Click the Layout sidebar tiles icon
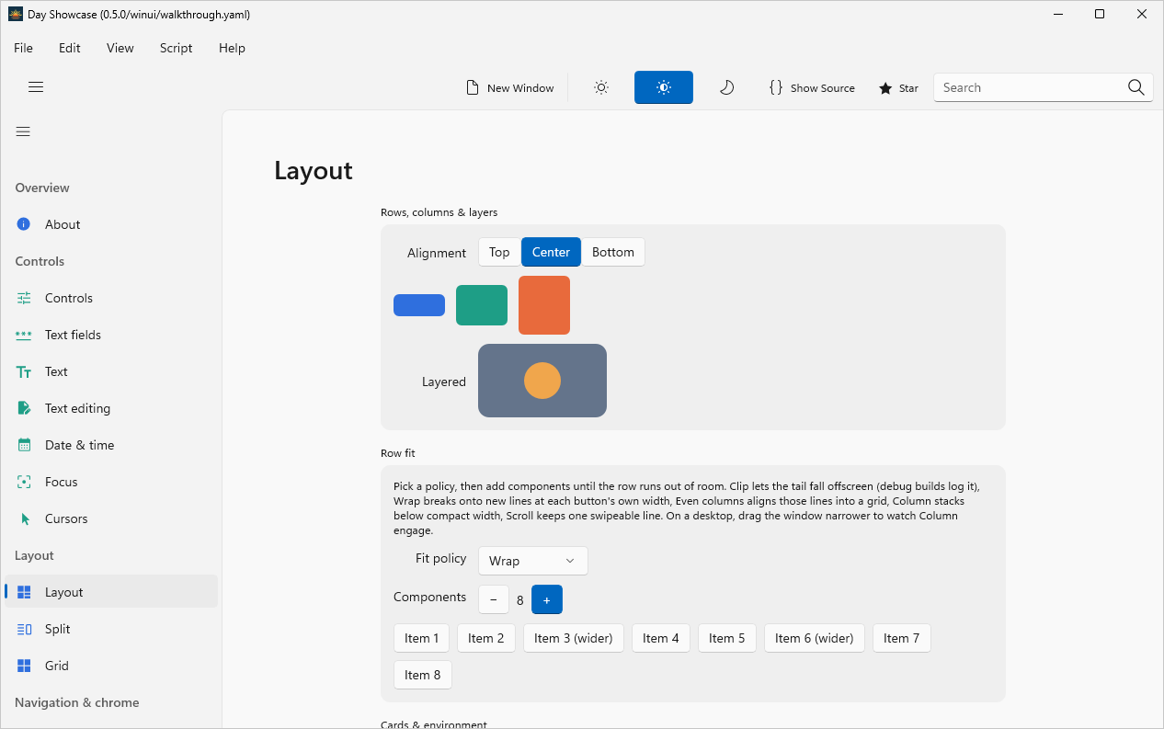This screenshot has width=1164, height=729. [24, 592]
